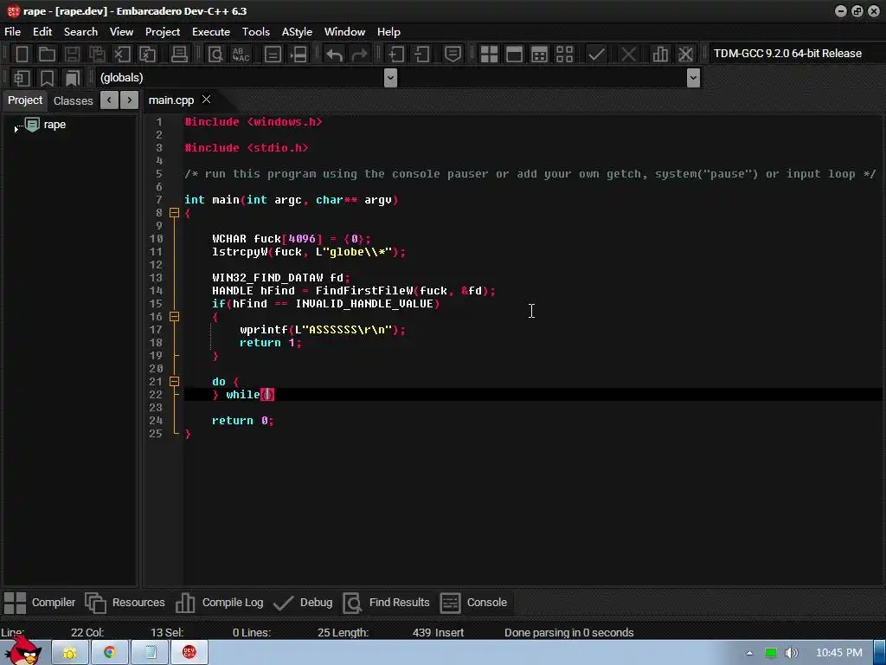Open the Console bottom panel tab
886x665 pixels.
click(x=473, y=603)
